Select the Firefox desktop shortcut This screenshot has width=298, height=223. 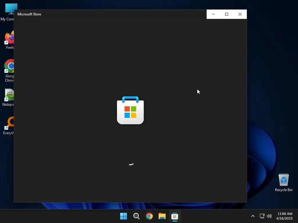[8, 40]
